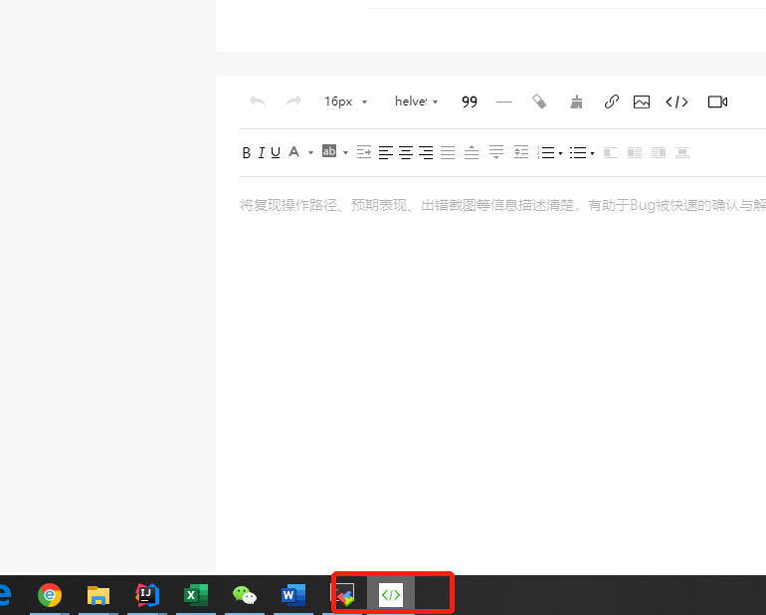Image resolution: width=766 pixels, height=615 pixels.
Task: Open Word from the taskbar
Action: pos(293,595)
